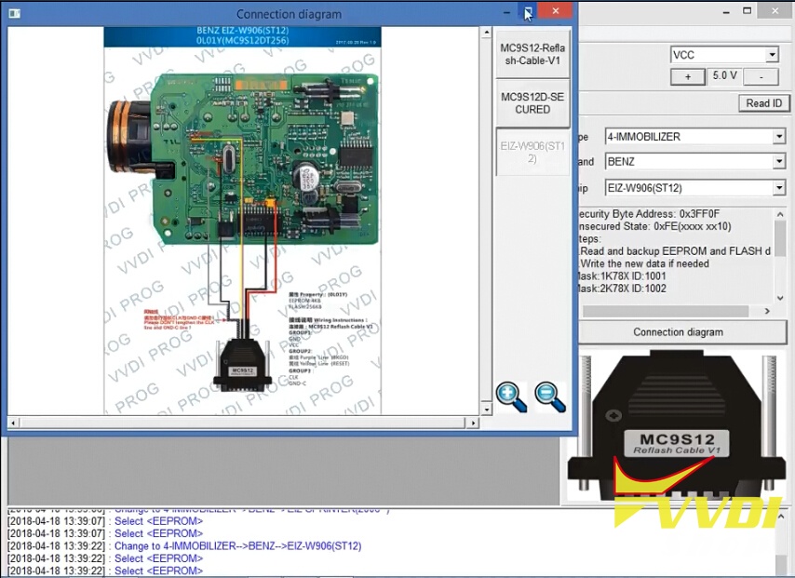This screenshot has height=578, width=795.
Task: Decrease voltage with the minus button
Action: [761, 76]
